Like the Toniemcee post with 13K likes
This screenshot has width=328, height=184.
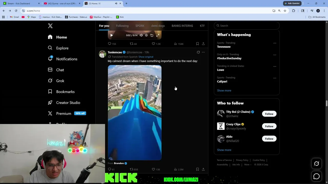[x=156, y=169]
